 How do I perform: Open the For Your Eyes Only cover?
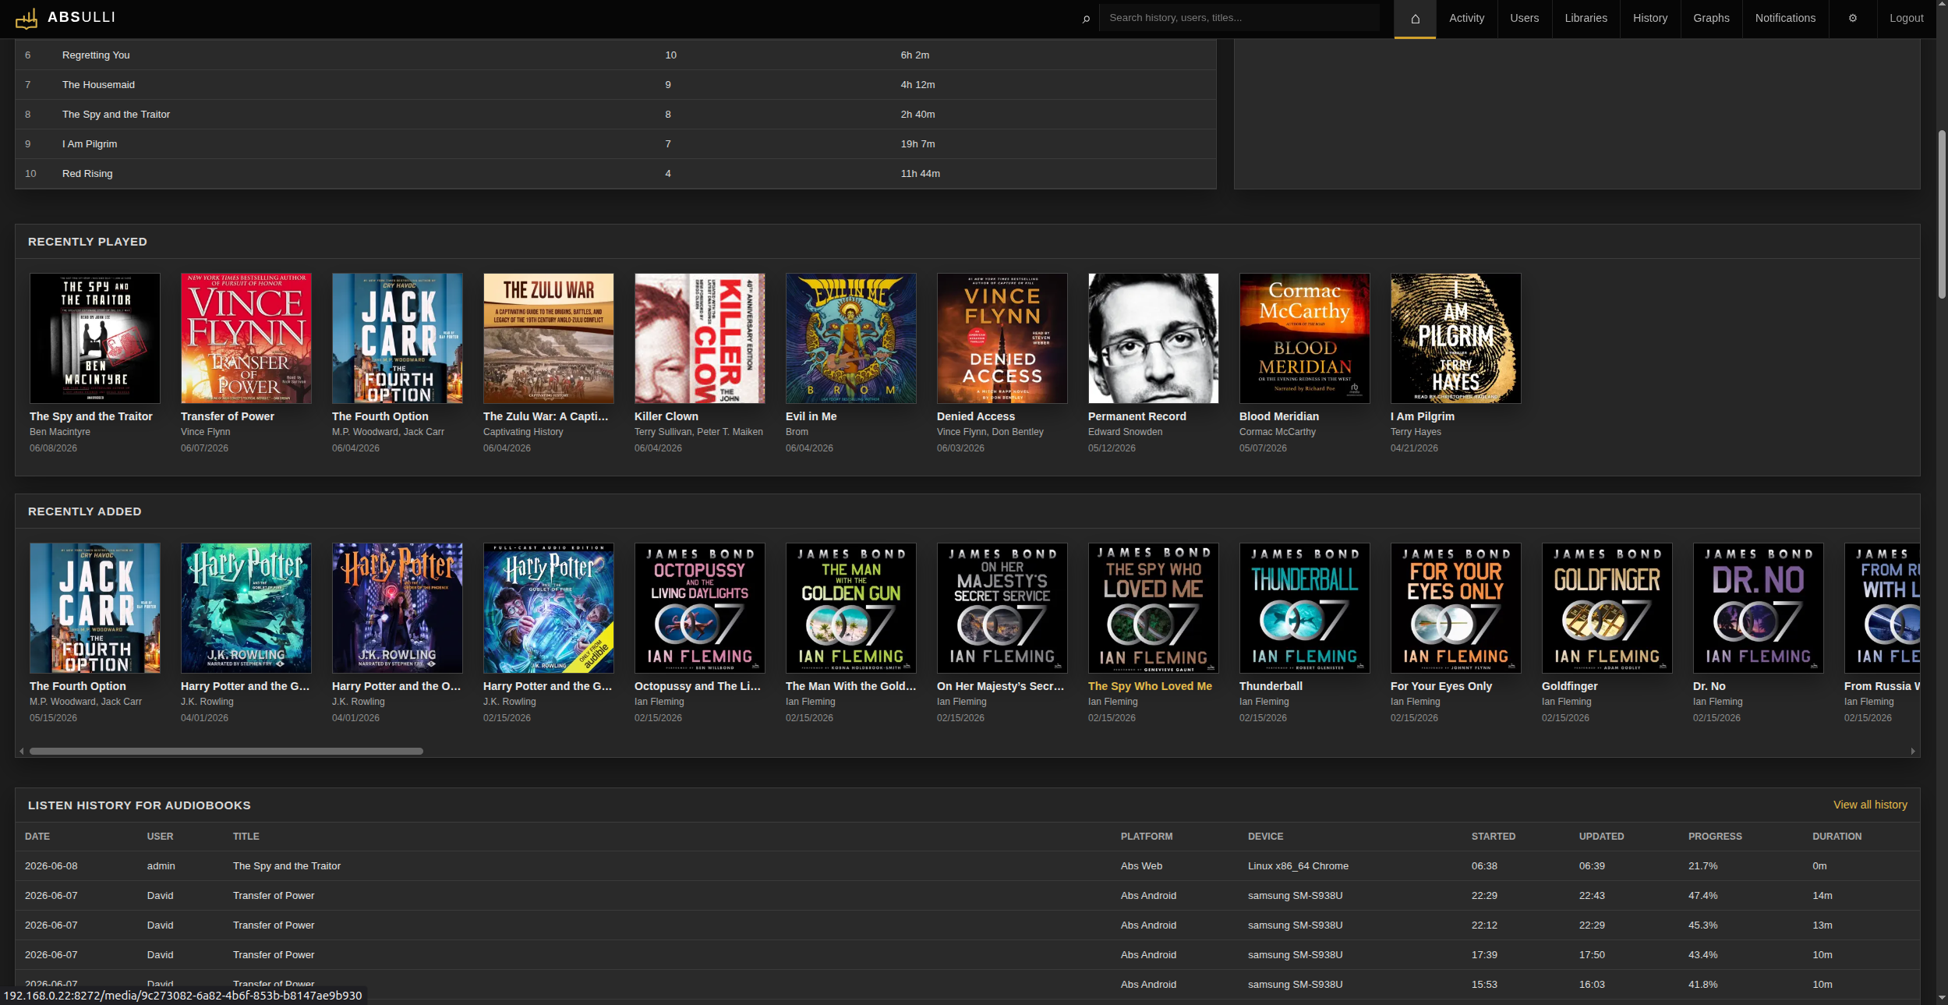tap(1456, 608)
